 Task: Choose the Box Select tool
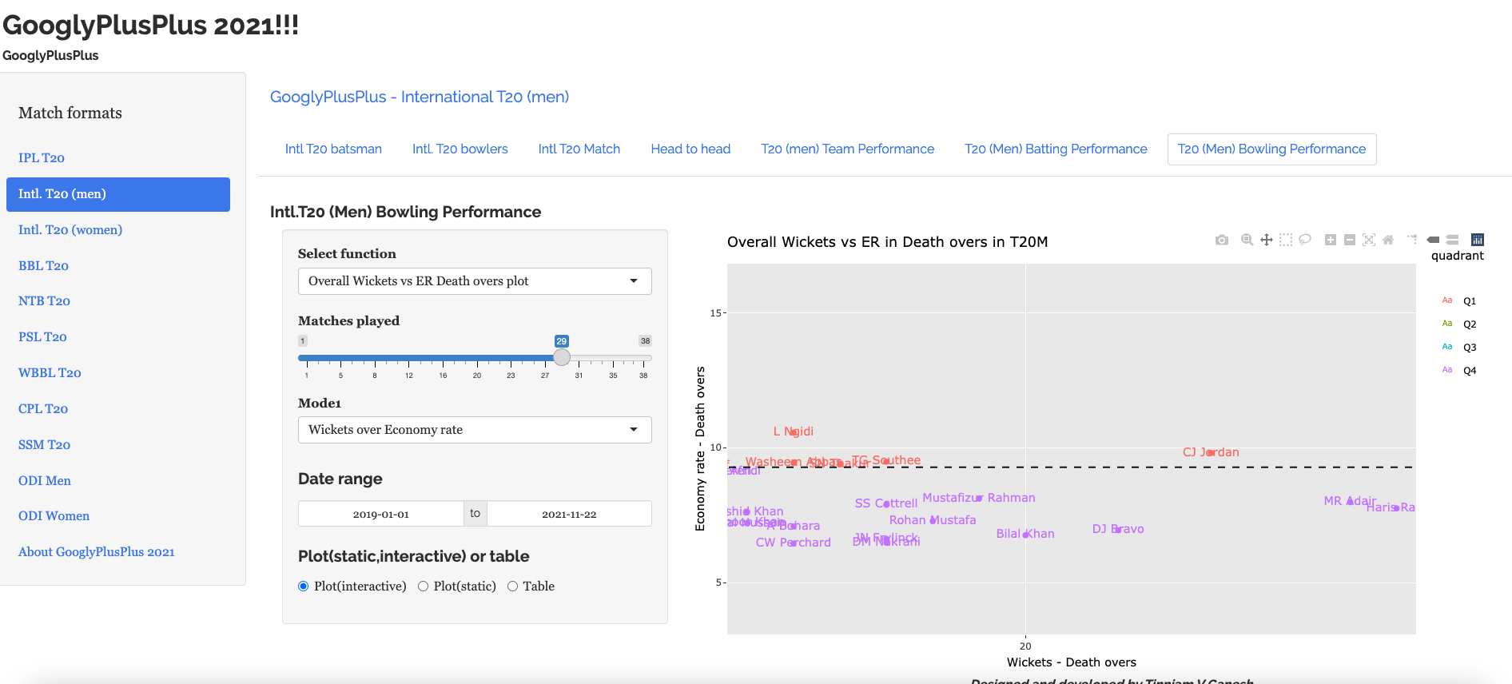pyautogui.click(x=1286, y=240)
